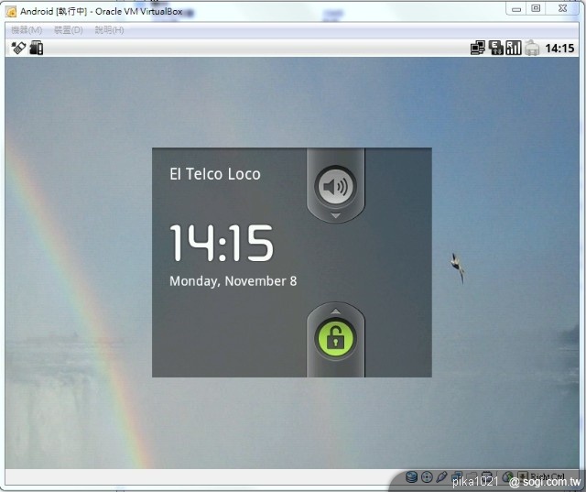Click the small arrow above the unlock tab
This screenshot has width=586, height=492.
point(335,309)
